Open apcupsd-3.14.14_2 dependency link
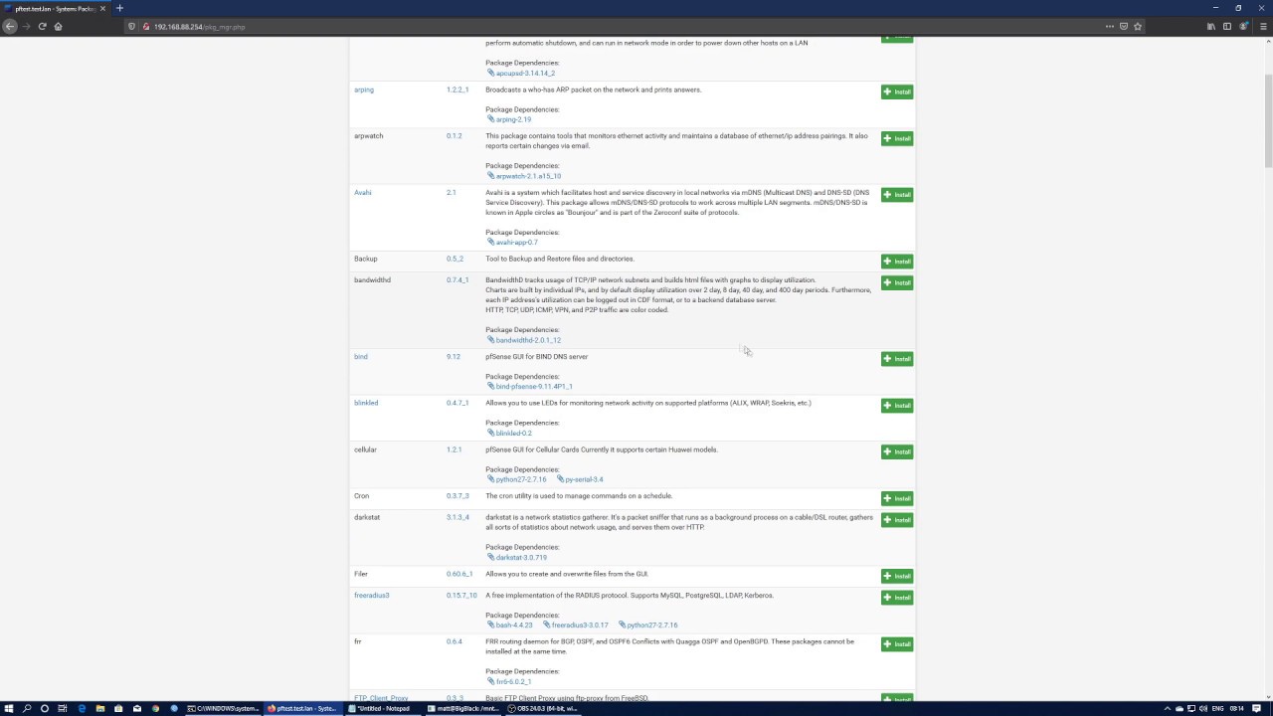1273x716 pixels. pyautogui.click(x=521, y=73)
